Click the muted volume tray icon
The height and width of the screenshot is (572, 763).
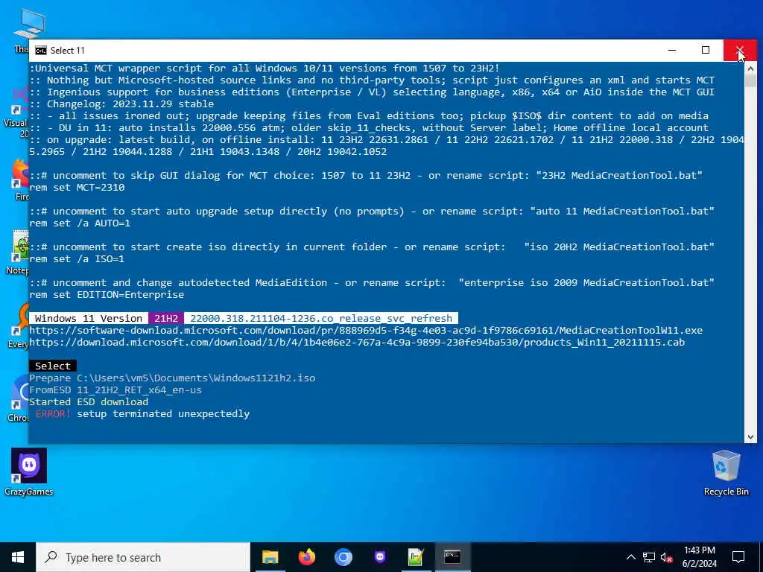coord(667,557)
